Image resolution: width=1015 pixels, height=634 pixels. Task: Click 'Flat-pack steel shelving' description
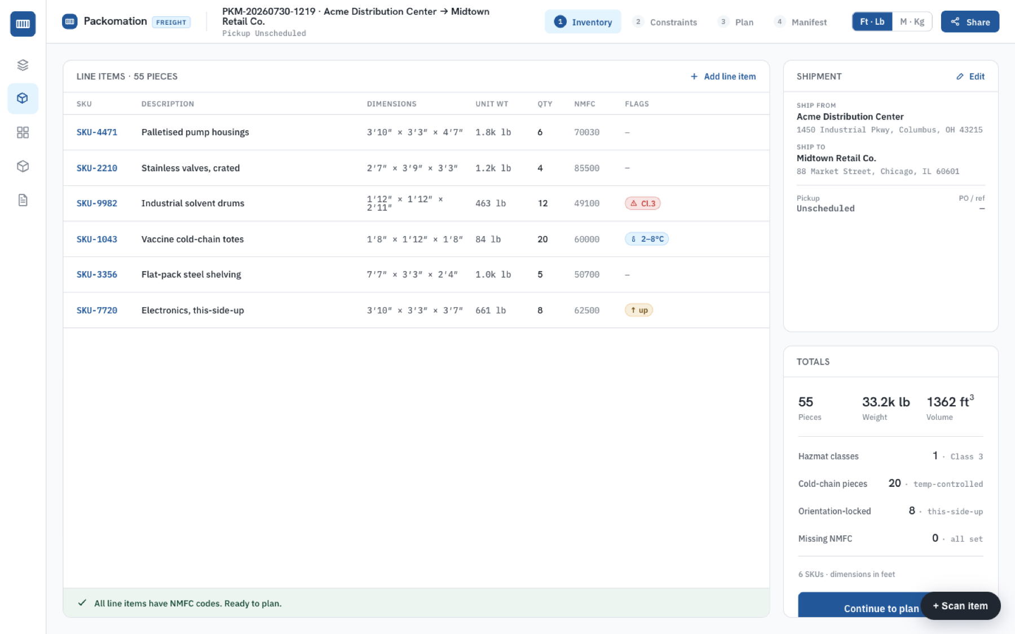pyautogui.click(x=191, y=274)
